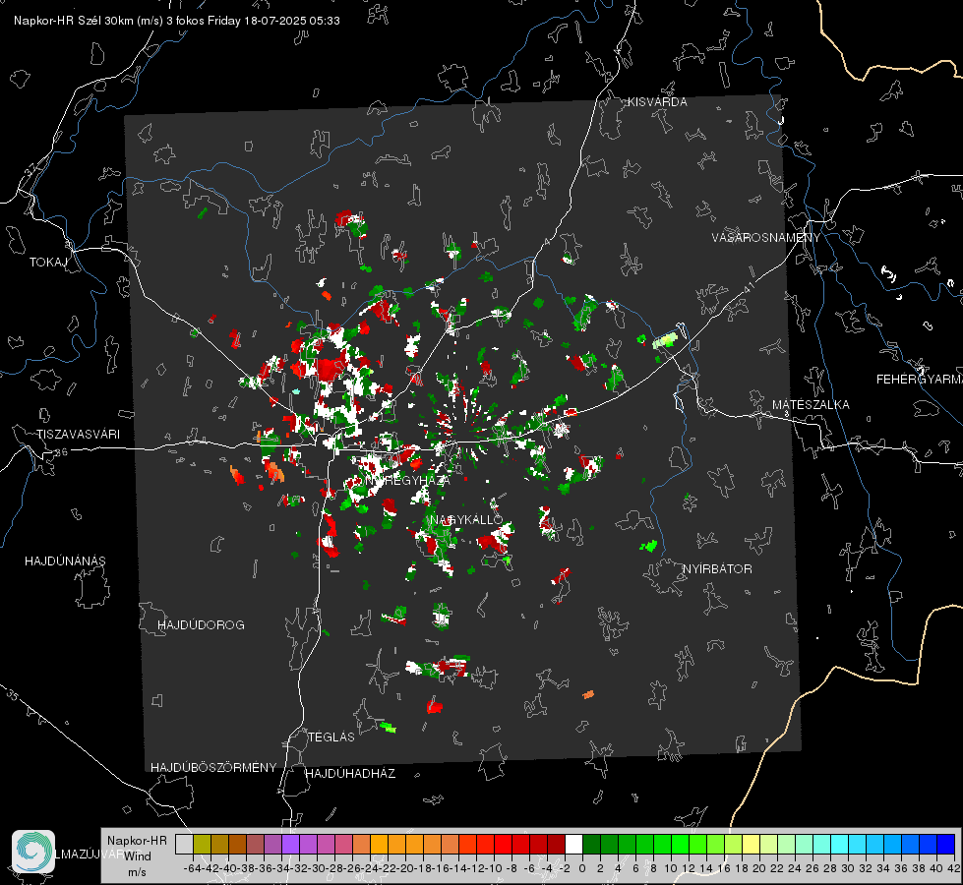Click the NAGYKÁLLÓ town label
The width and height of the screenshot is (963, 885).
[x=466, y=520]
